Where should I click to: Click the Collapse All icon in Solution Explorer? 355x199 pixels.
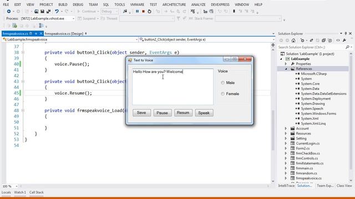(x=323, y=40)
